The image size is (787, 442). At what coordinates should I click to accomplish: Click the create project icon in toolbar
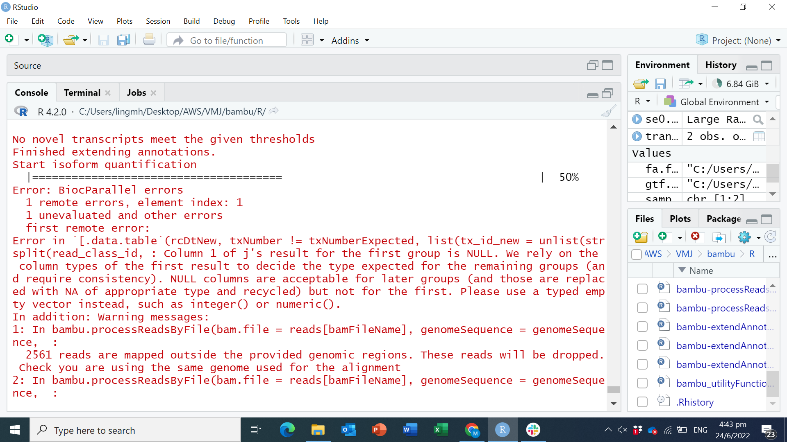point(45,40)
